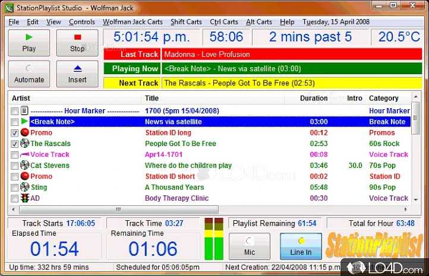Click the date Tuesday, 15 April 2008
The width and height of the screenshot is (429, 276).
click(336, 22)
